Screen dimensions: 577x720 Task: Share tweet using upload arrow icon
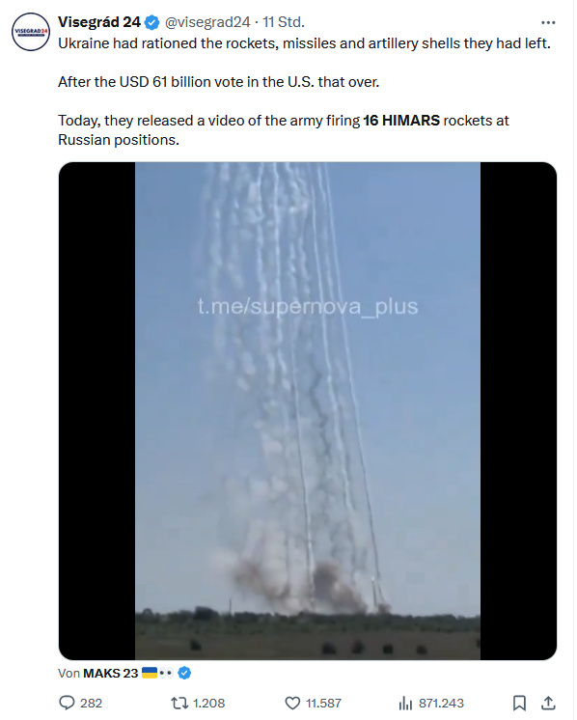click(549, 703)
